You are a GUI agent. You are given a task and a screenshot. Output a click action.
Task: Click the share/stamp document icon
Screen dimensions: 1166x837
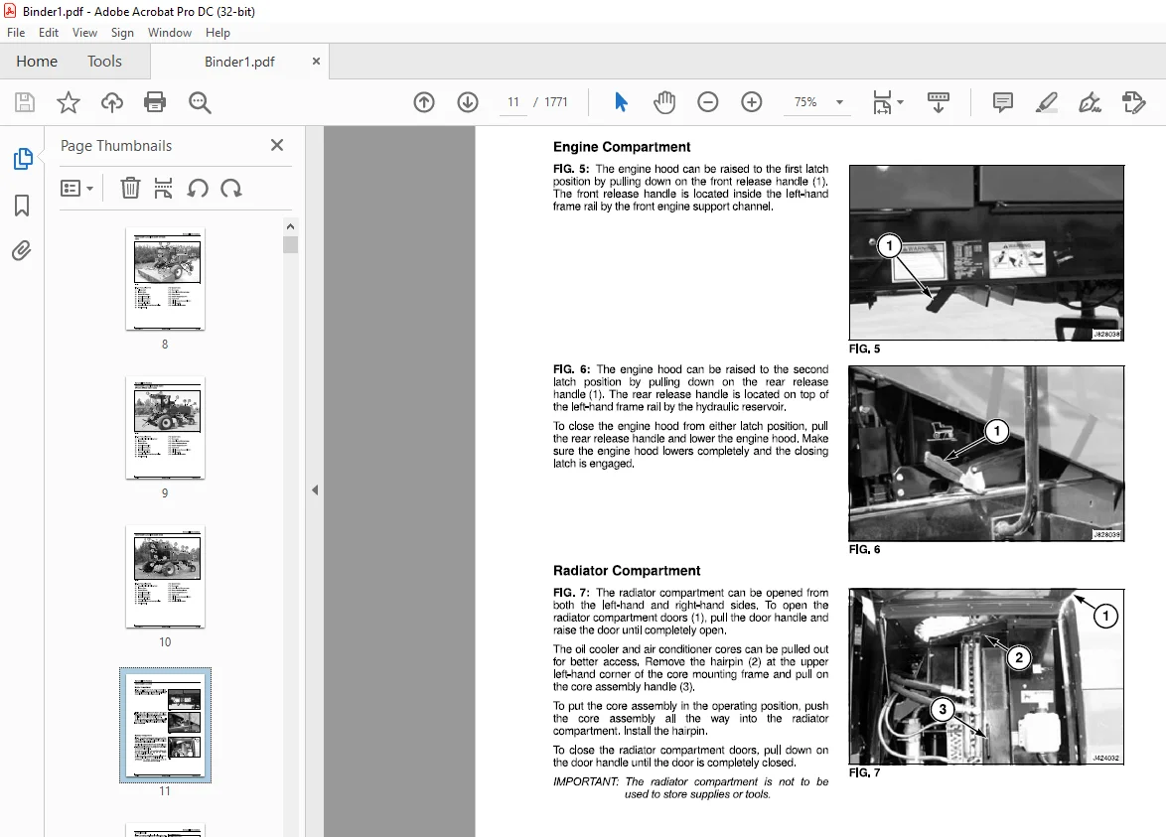(x=1133, y=102)
